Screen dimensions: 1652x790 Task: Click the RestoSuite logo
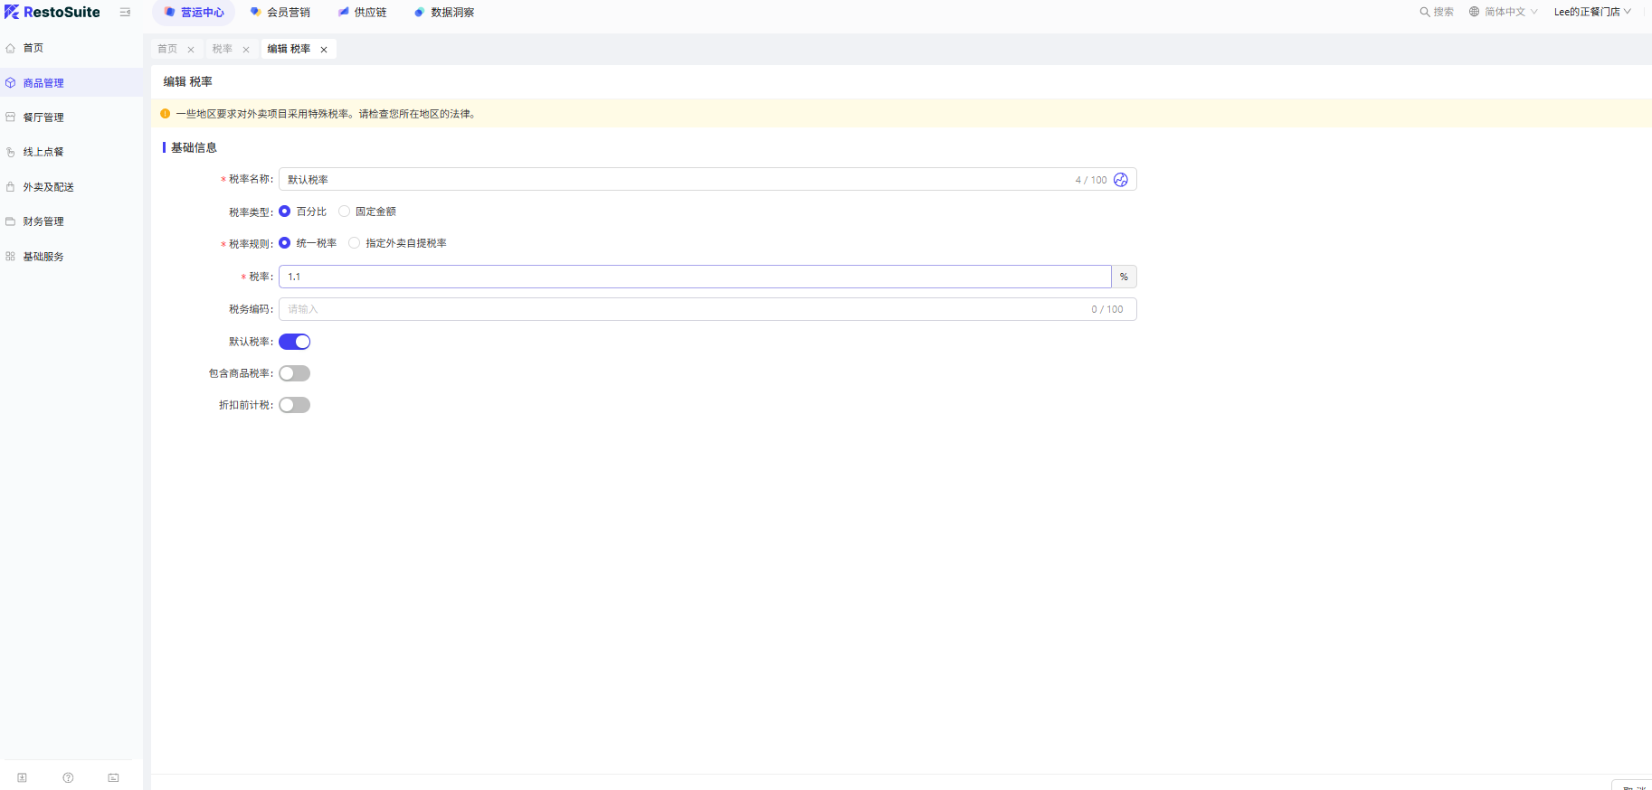(x=52, y=12)
